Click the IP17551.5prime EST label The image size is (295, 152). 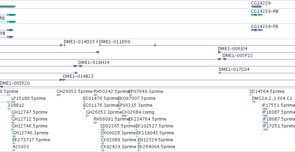point(278,105)
